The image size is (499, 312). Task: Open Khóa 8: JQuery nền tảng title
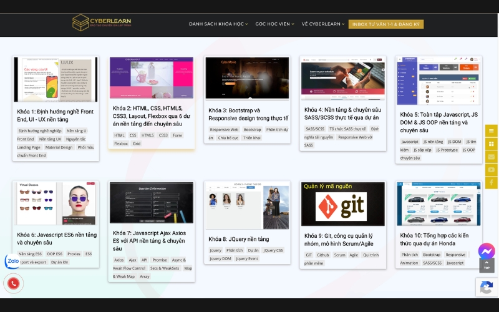[239, 239]
